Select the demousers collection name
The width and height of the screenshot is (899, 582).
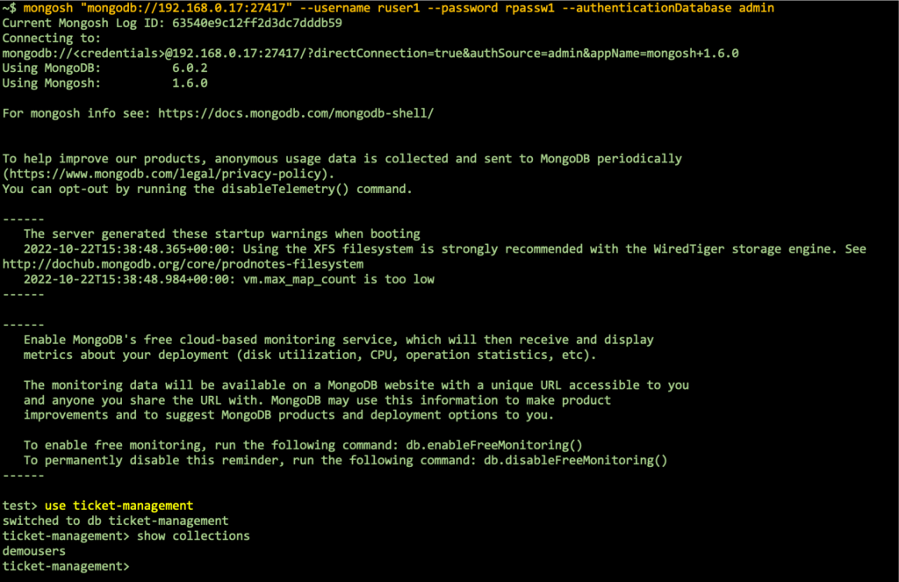point(34,551)
